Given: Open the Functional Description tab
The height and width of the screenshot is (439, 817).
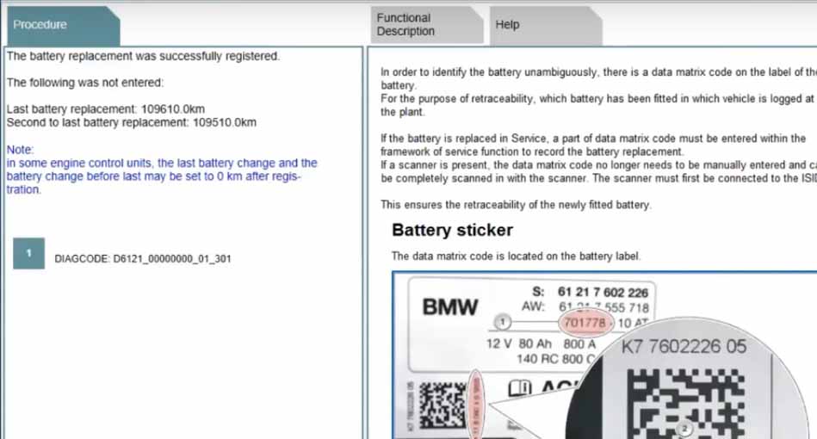Looking at the screenshot, I should (x=426, y=25).
